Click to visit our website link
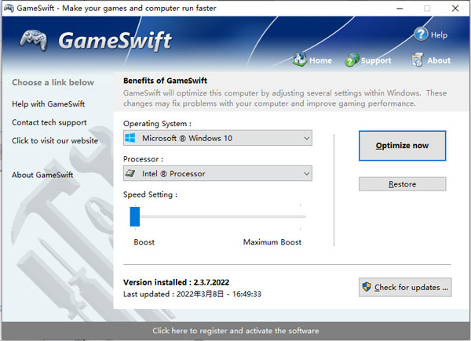Image resolution: width=471 pixels, height=341 pixels. coord(55,140)
